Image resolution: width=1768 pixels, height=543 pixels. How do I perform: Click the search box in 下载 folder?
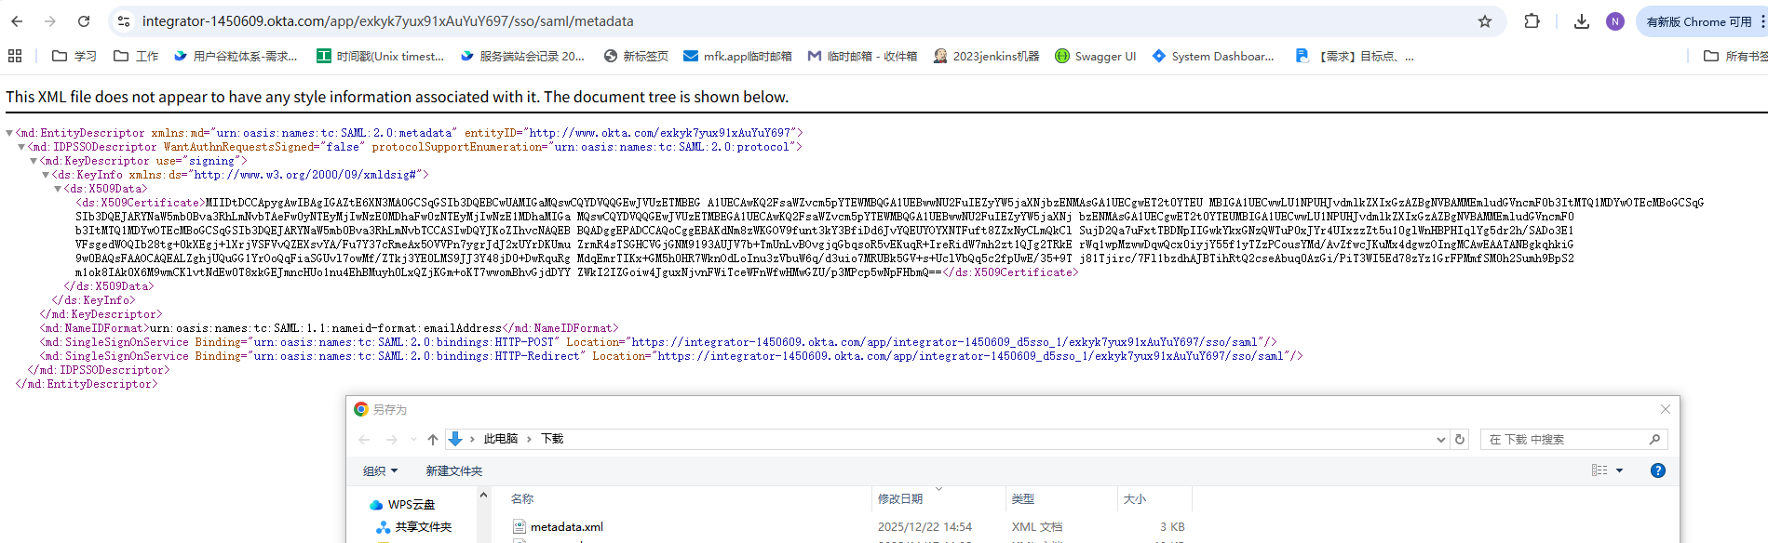(x=1564, y=440)
